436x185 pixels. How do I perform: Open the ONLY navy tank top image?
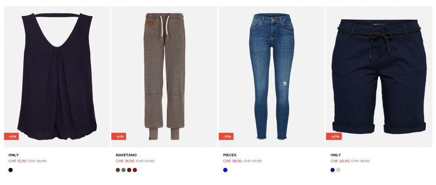coord(57,77)
